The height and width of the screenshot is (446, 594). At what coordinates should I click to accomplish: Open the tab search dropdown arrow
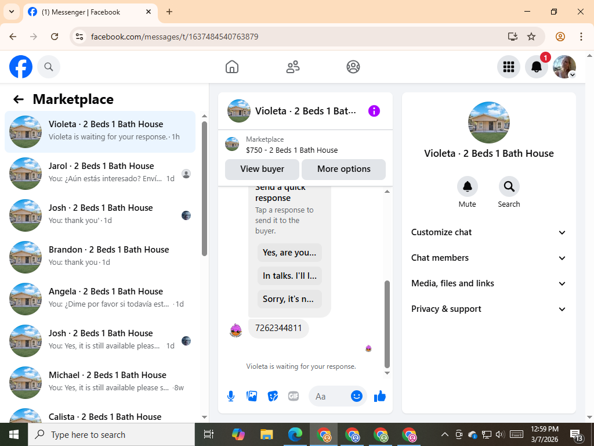point(12,12)
